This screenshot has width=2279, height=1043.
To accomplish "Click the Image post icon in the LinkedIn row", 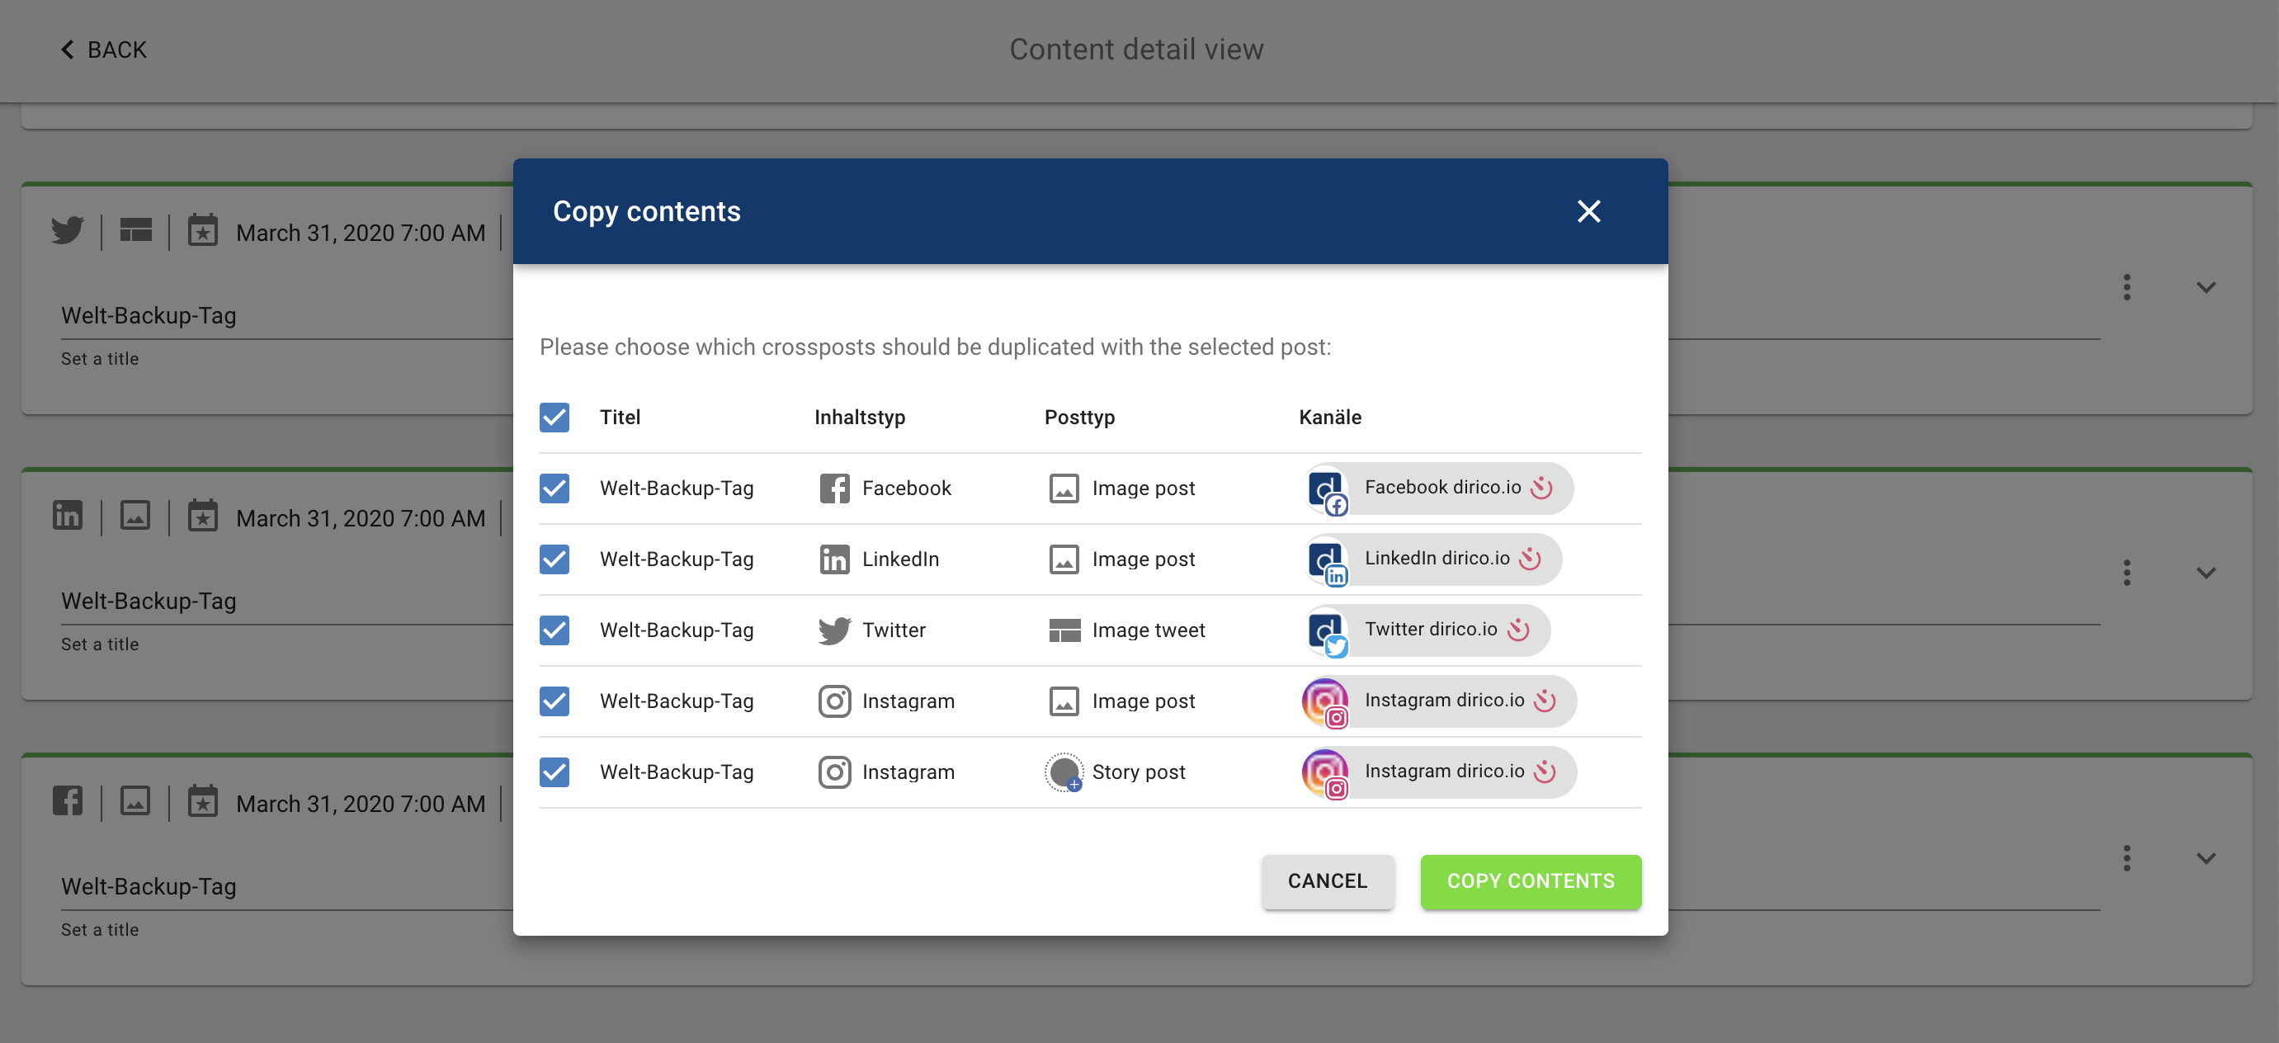I will click(x=1064, y=559).
